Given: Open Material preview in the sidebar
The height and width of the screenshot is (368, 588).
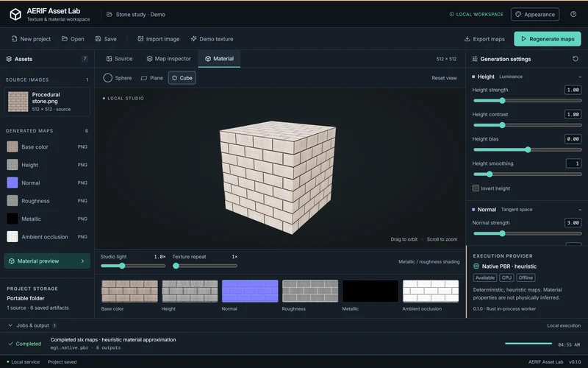Looking at the screenshot, I should click(47, 261).
